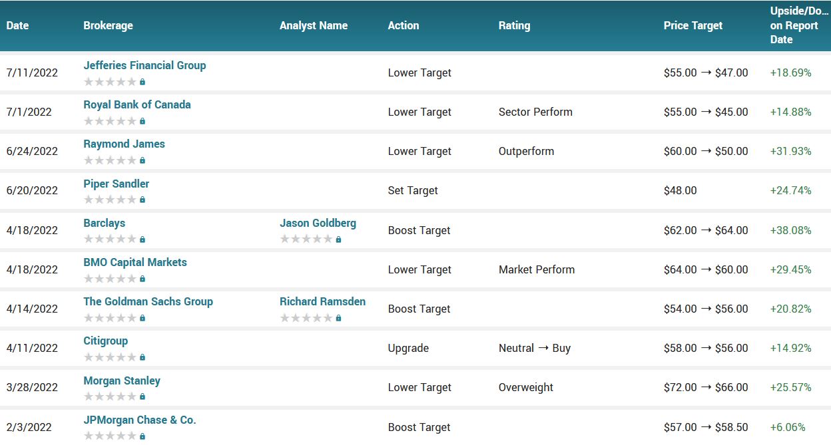Image resolution: width=831 pixels, height=445 pixels.
Task: Click lock icon under Citigroup
Action: (142, 357)
